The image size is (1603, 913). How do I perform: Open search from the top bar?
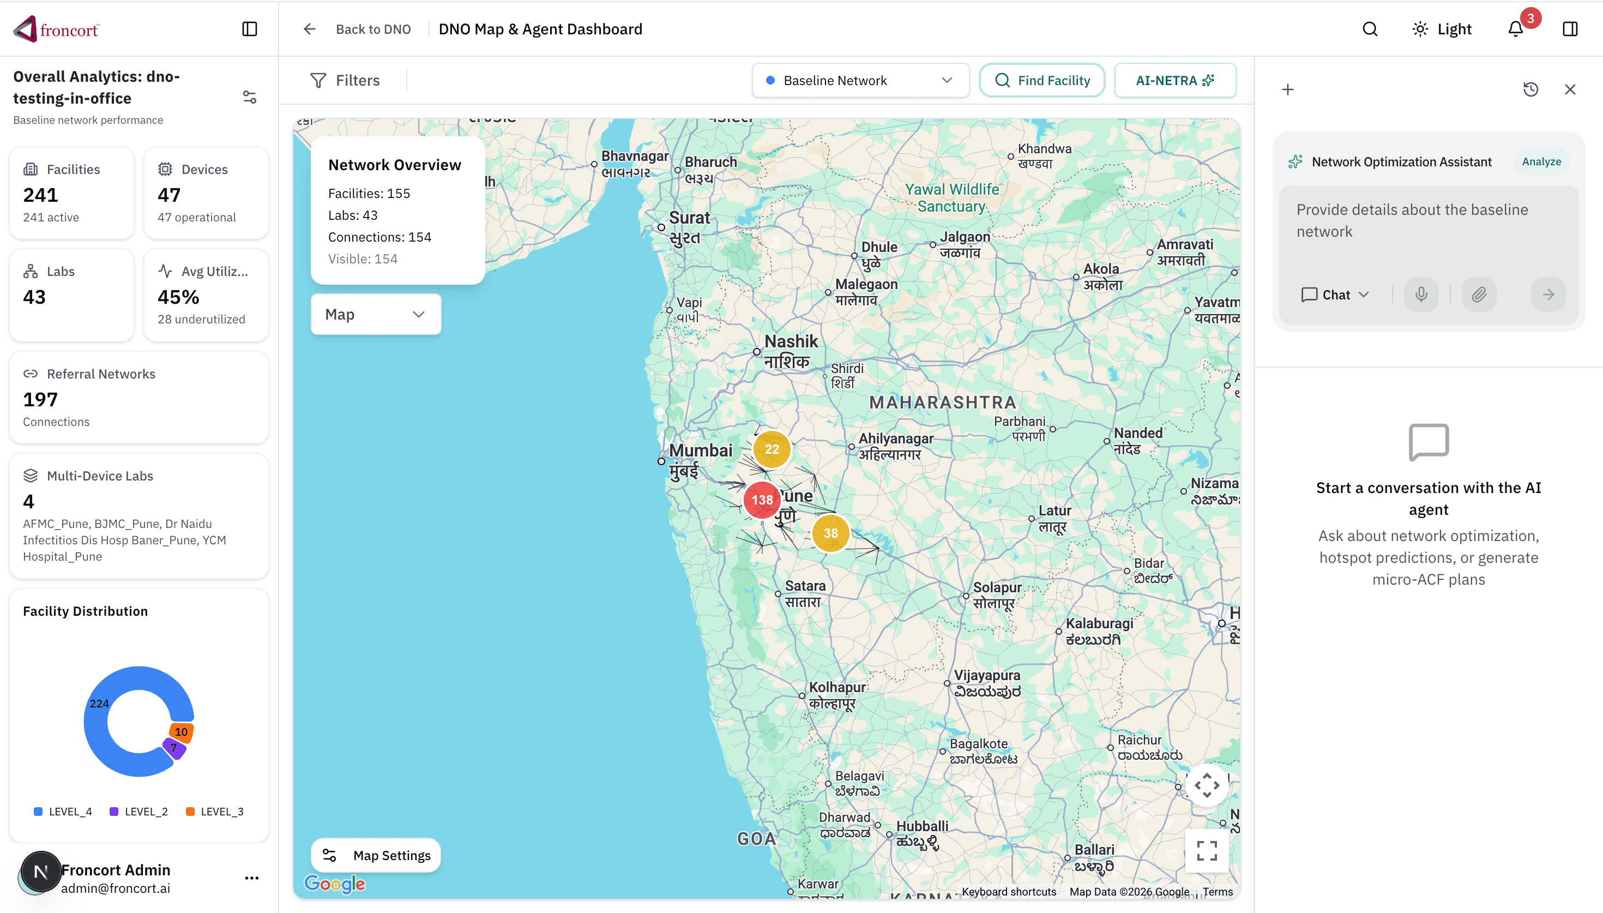[1370, 29]
